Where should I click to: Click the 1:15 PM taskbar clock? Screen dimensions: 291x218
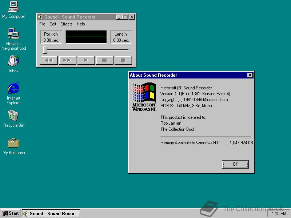279,214
